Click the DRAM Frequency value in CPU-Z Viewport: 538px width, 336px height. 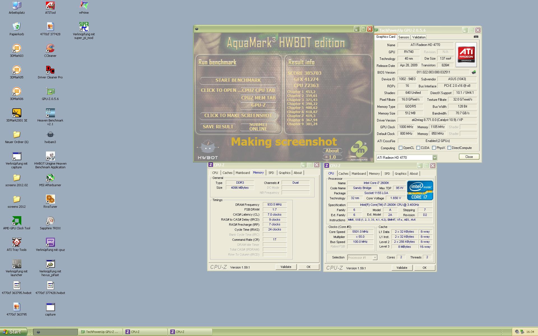tap(275, 205)
